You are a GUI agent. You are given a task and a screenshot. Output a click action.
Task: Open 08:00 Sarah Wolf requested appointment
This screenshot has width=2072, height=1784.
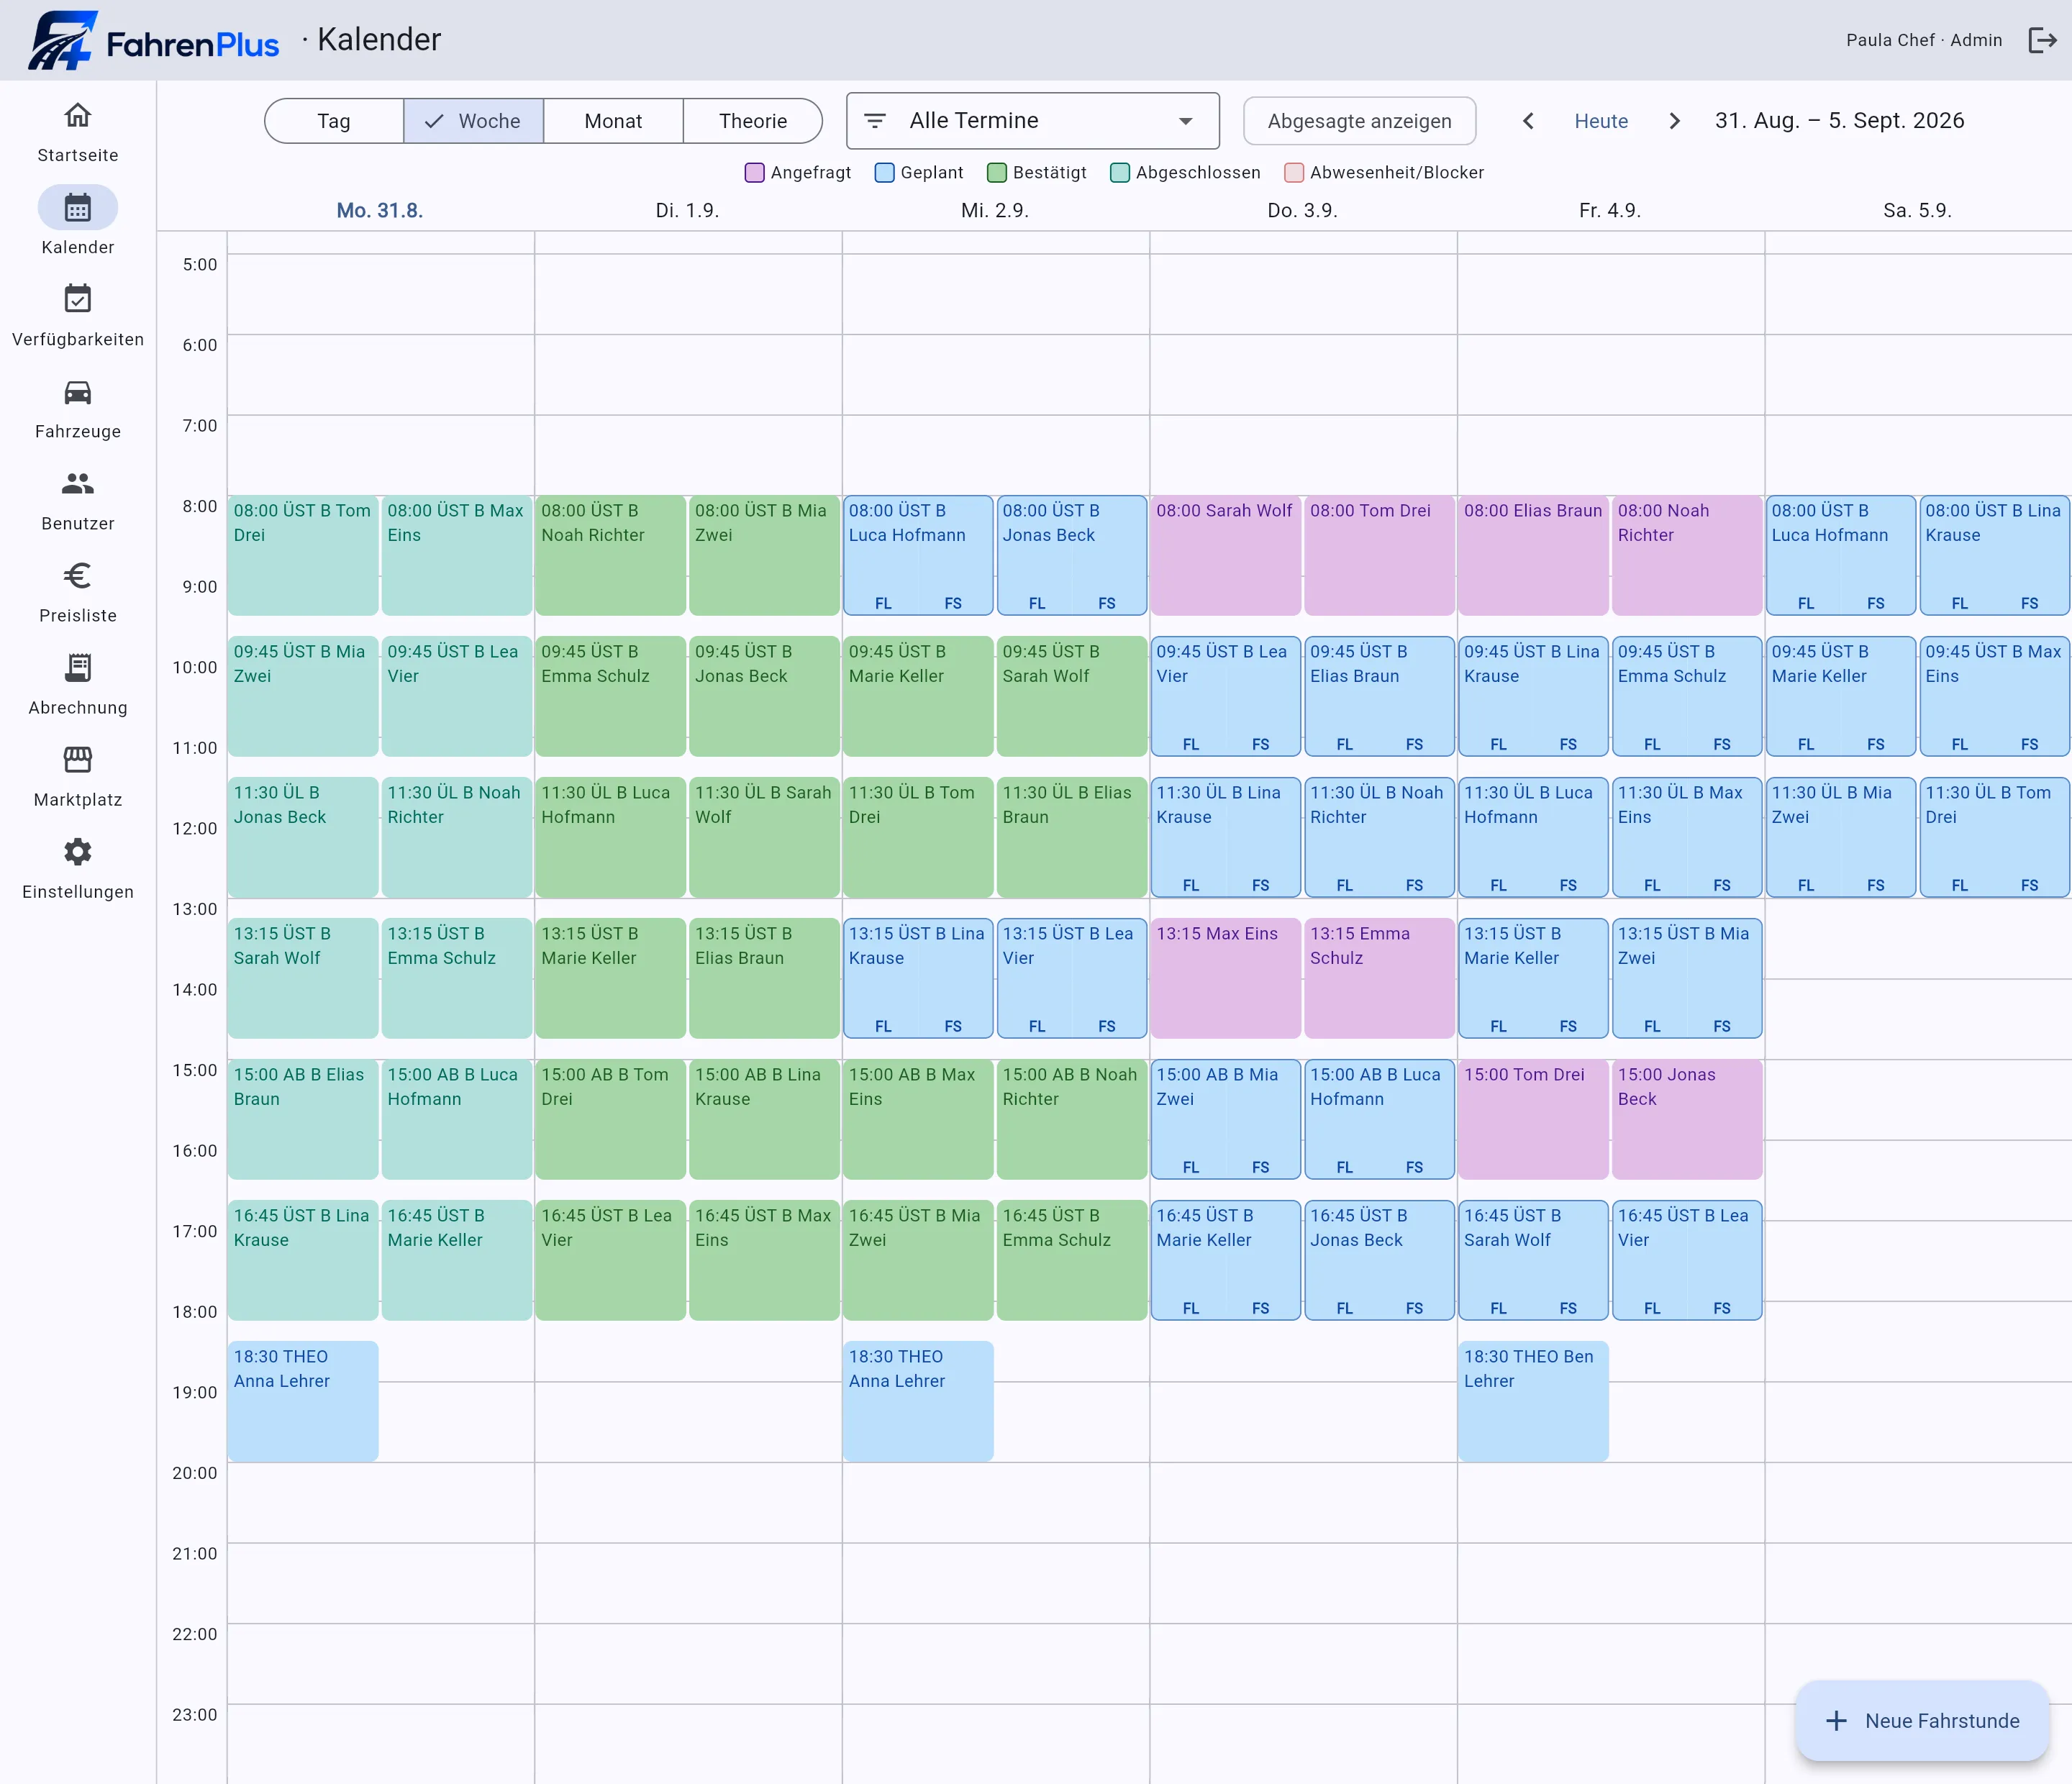1225,555
